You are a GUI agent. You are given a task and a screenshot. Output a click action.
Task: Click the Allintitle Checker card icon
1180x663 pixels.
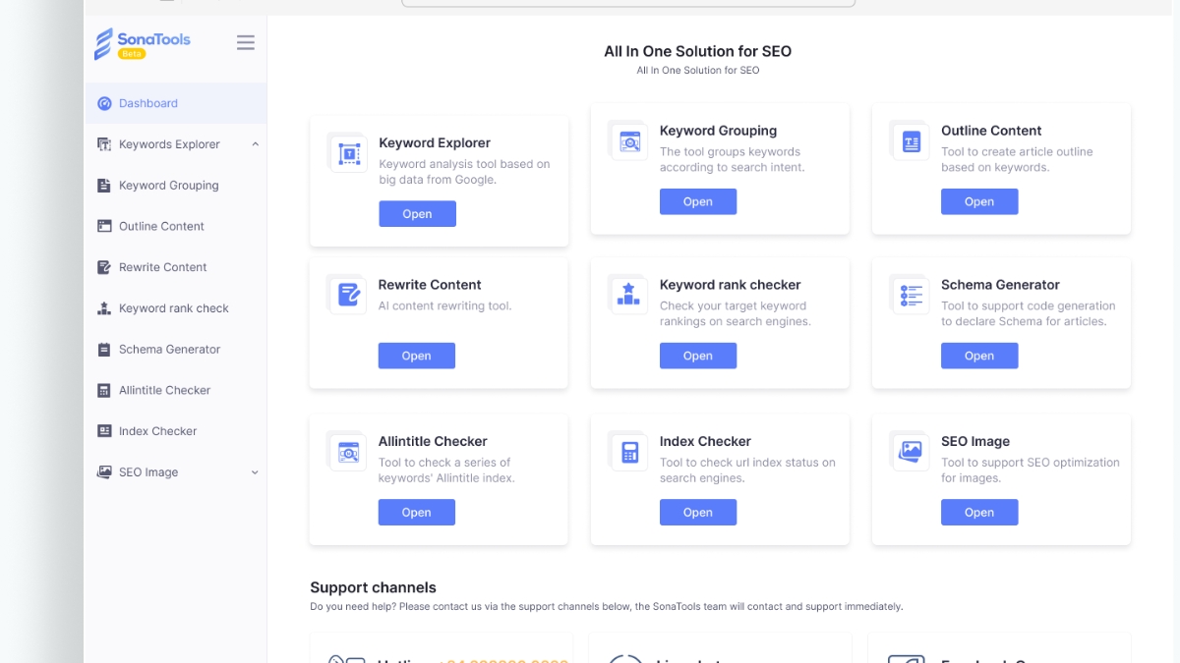(x=348, y=452)
